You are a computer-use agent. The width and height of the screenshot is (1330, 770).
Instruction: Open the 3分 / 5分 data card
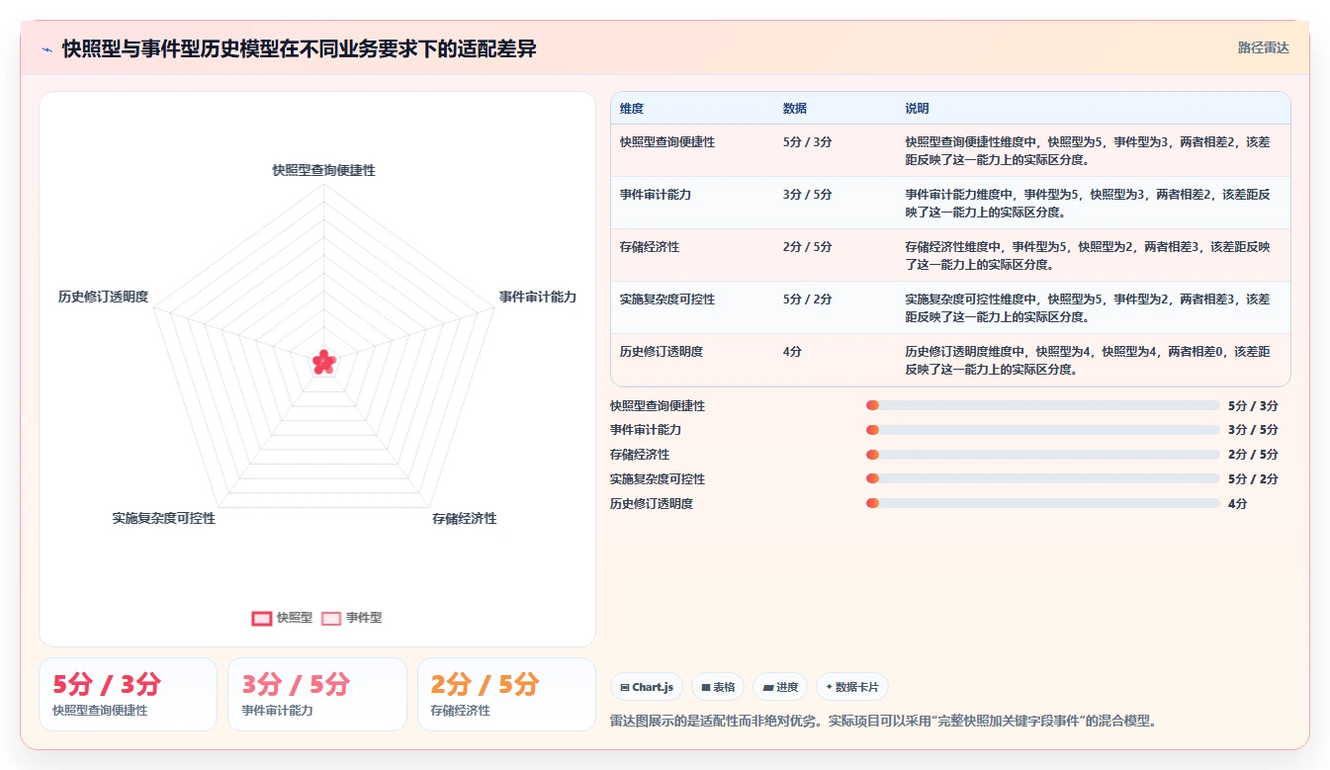tap(317, 695)
